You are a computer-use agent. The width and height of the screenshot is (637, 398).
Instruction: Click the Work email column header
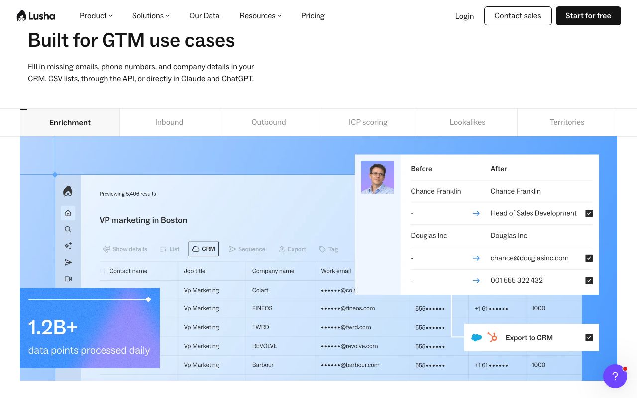coord(336,271)
